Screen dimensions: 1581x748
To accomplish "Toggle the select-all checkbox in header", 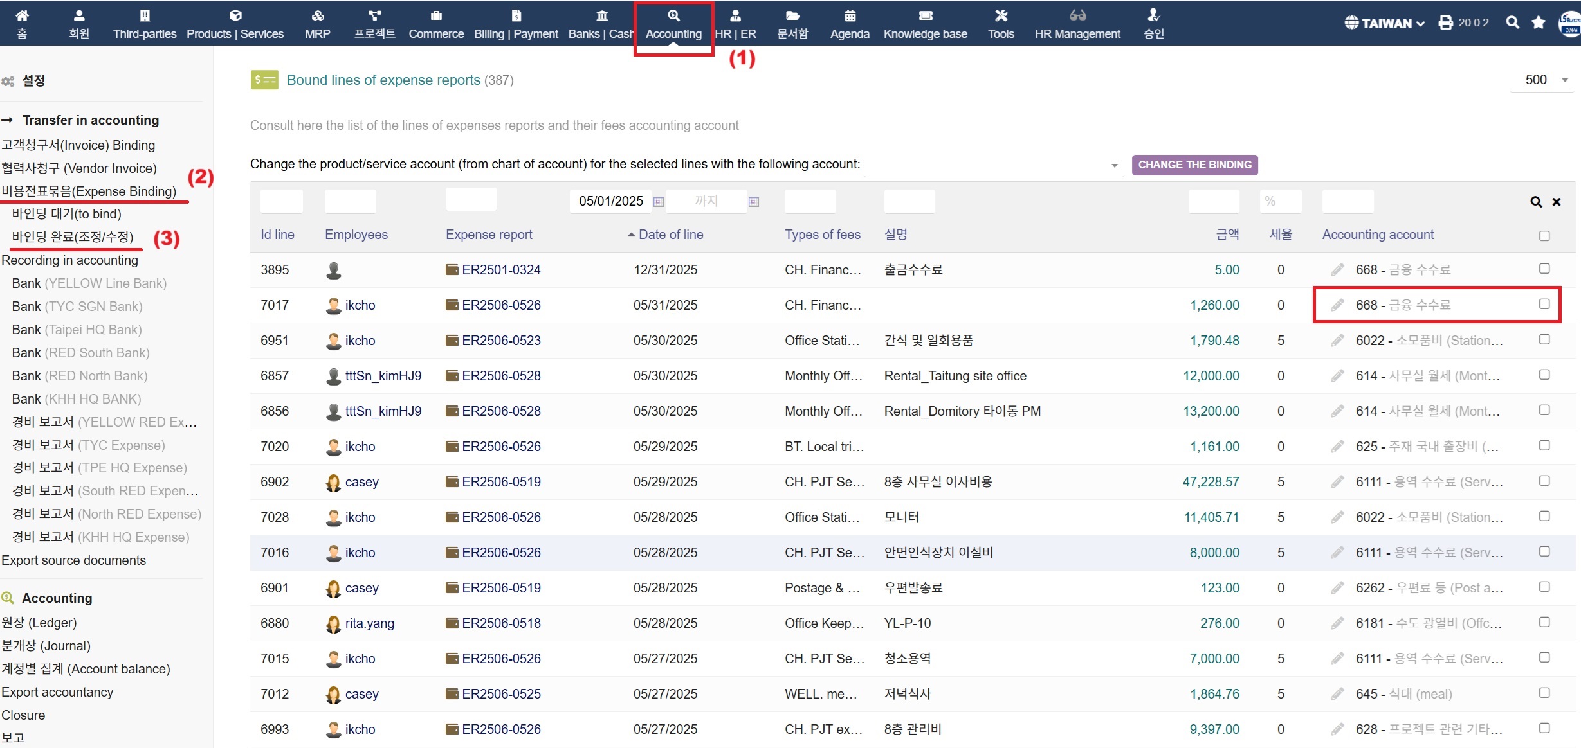I will coord(1544,236).
